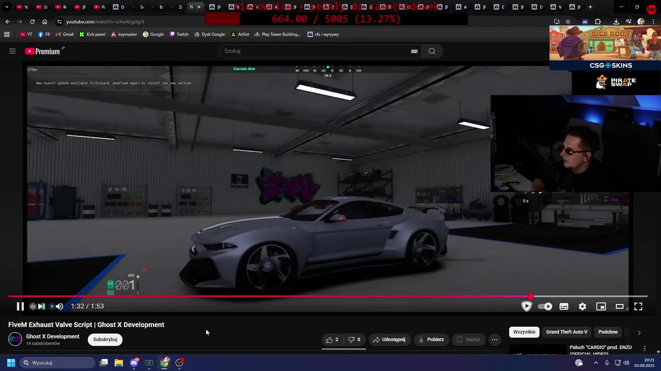This screenshot has width=661, height=371.
Task: Focus the Szukaj search field
Action: [x=315, y=51]
